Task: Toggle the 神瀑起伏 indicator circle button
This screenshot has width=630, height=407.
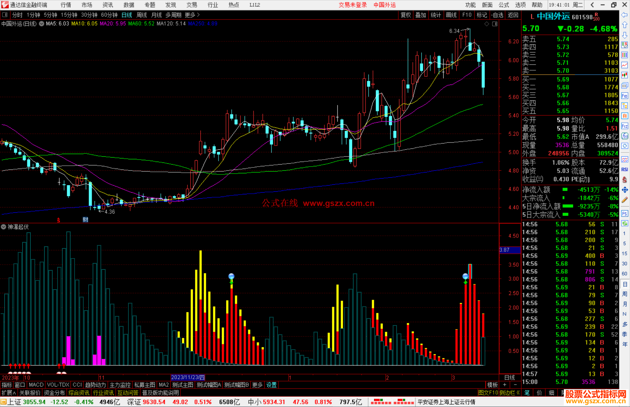Action: tap(3, 227)
